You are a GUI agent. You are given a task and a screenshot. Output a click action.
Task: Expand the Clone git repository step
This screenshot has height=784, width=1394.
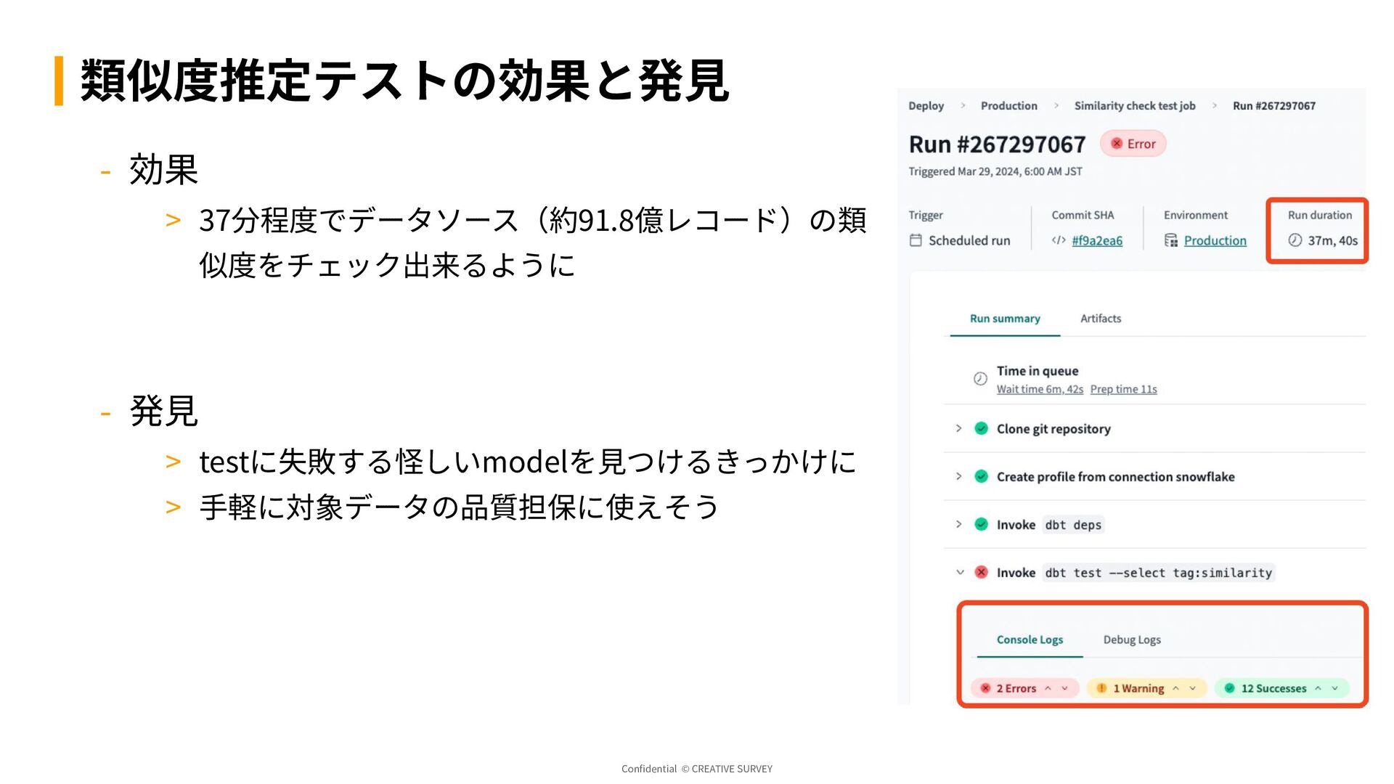(x=958, y=428)
